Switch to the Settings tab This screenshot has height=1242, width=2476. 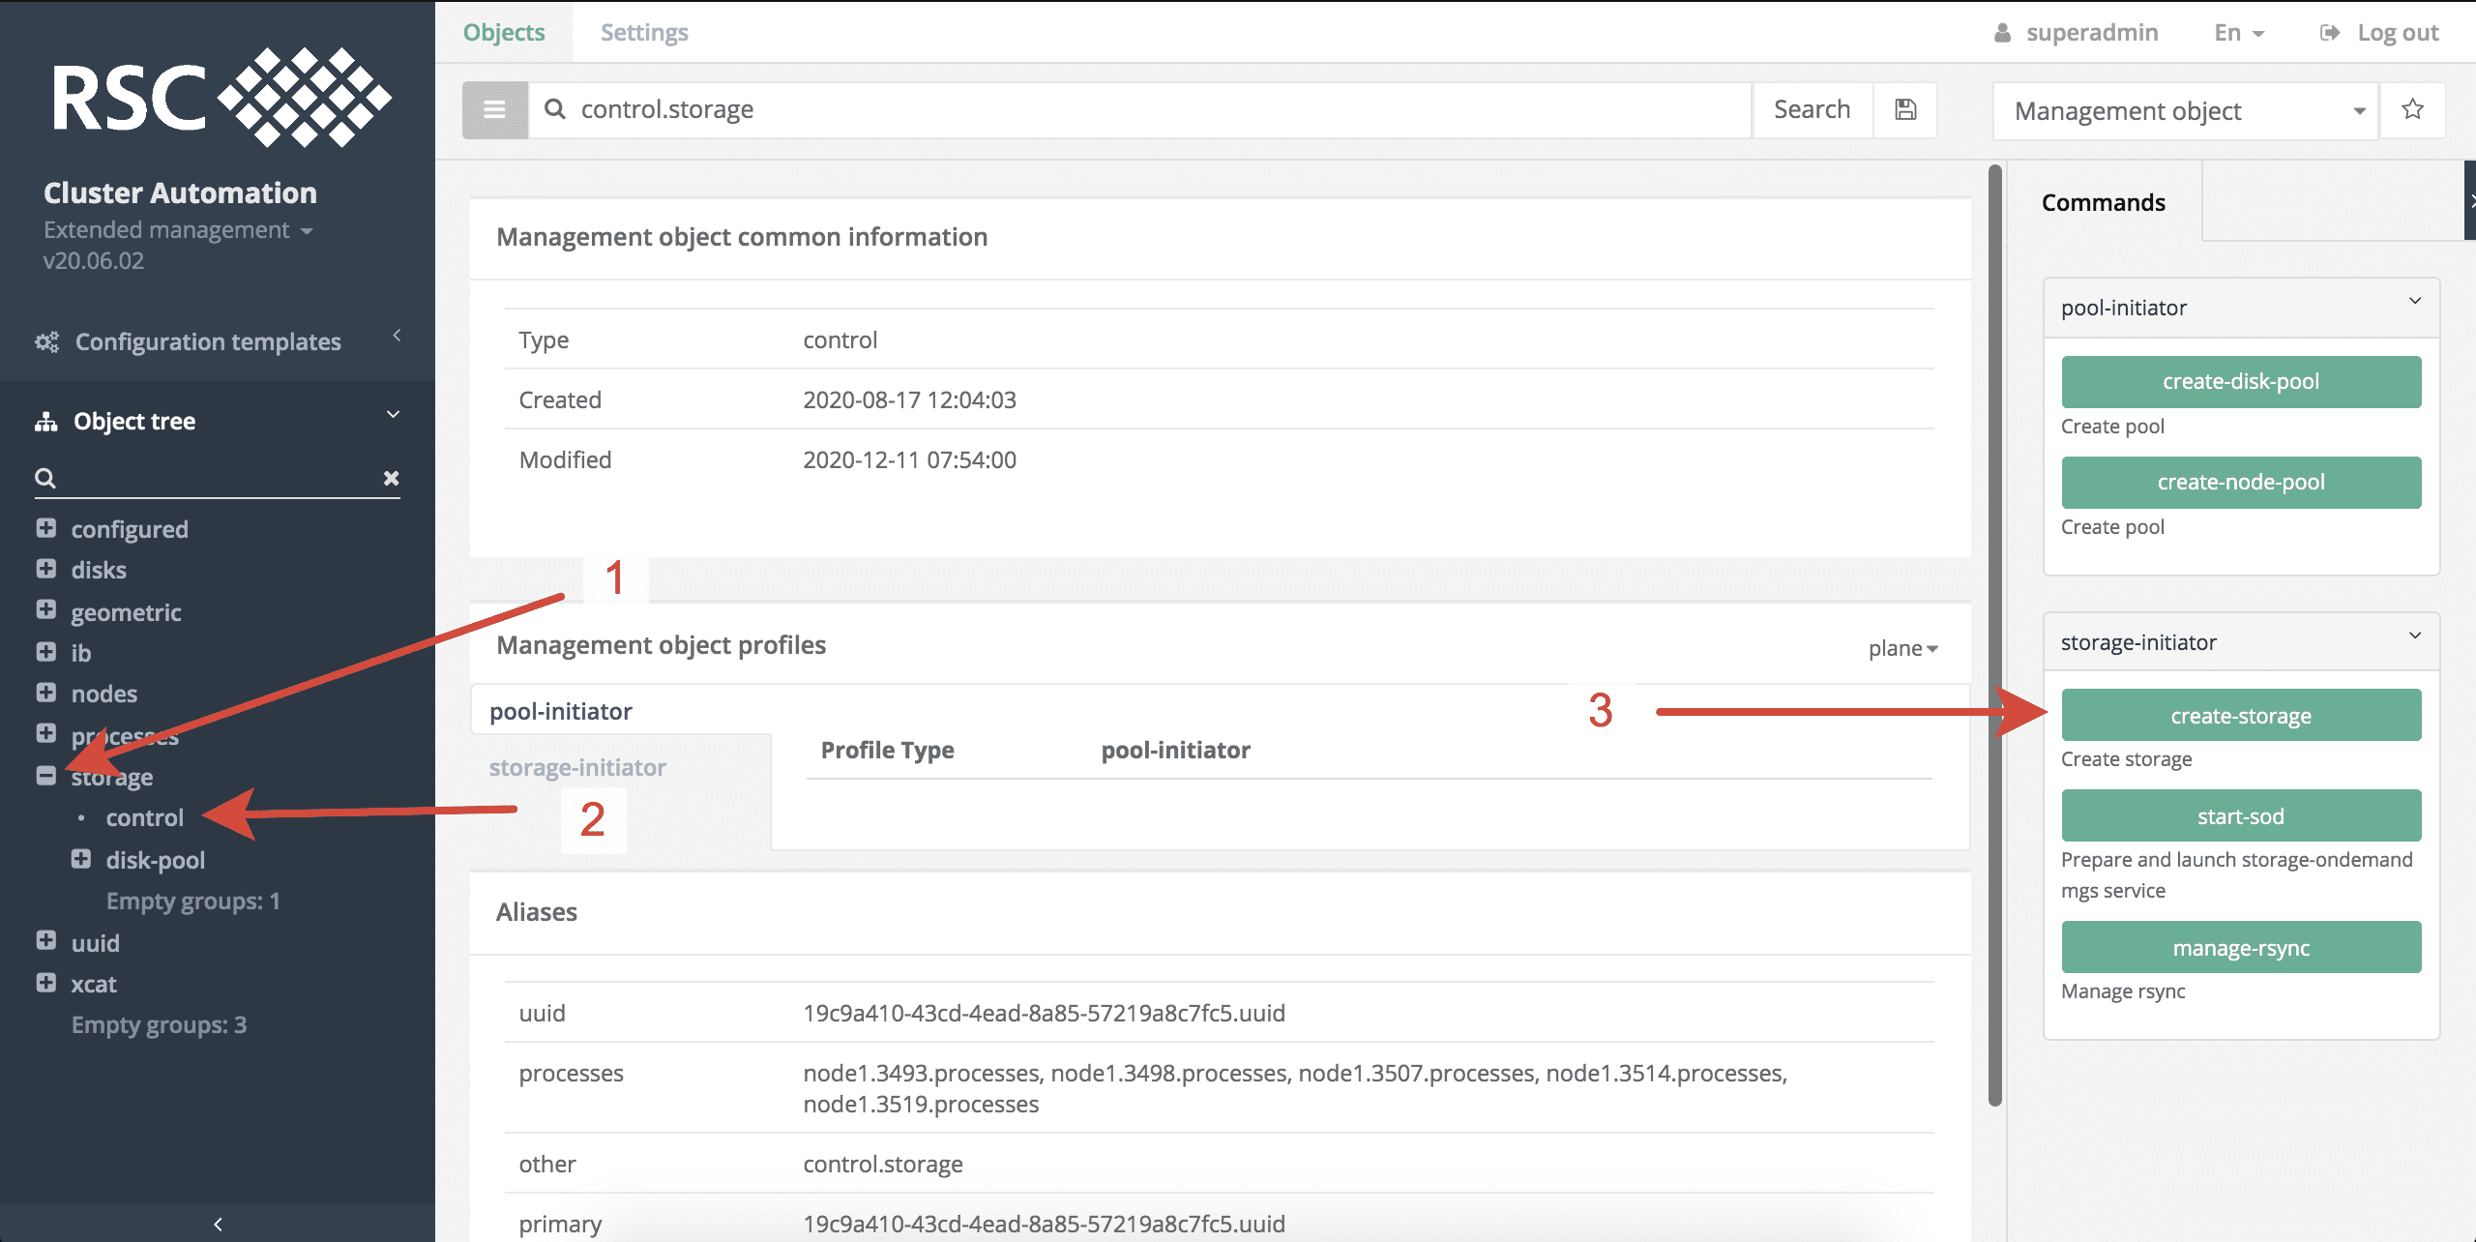pos(644,32)
